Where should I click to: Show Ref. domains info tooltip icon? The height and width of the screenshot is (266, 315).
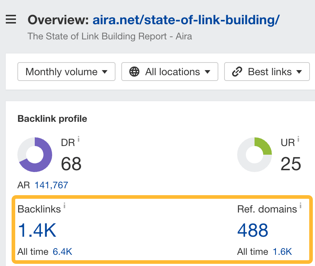pyautogui.click(x=301, y=205)
